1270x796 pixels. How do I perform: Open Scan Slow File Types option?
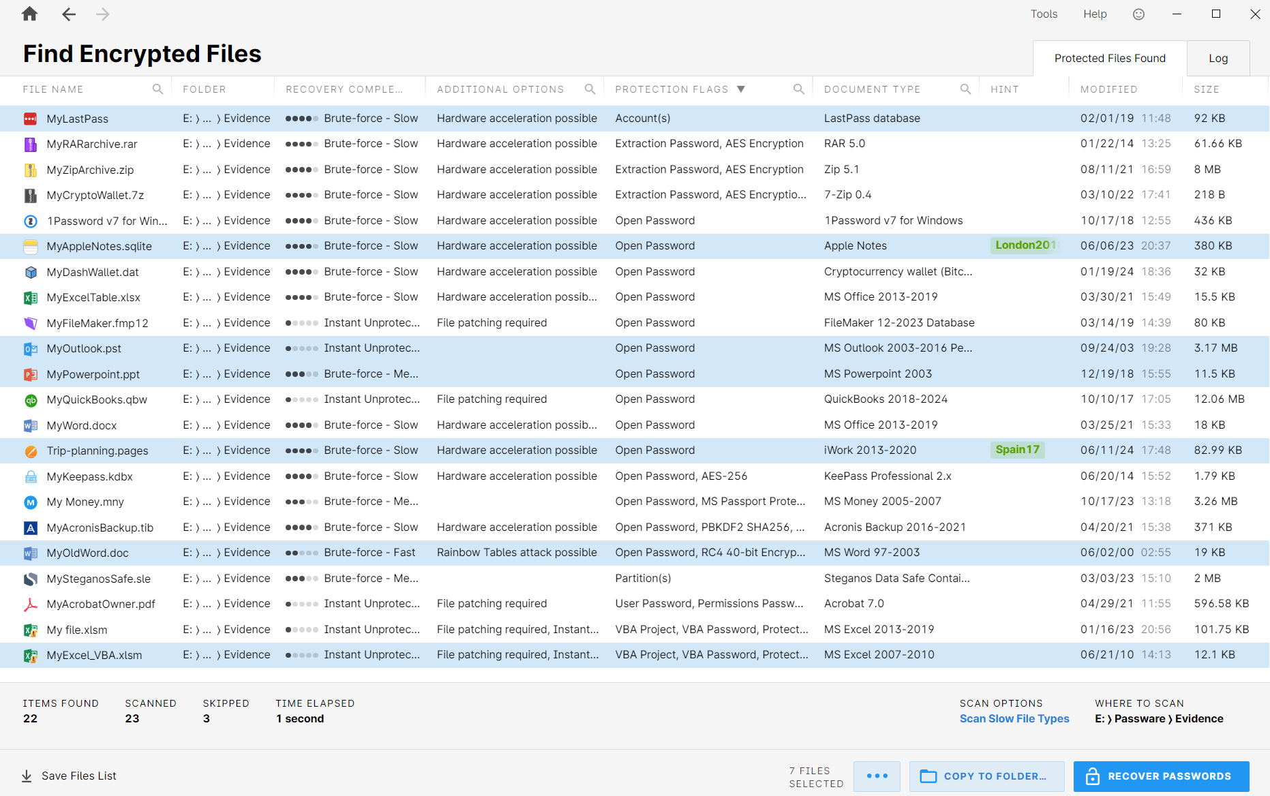[1014, 718]
